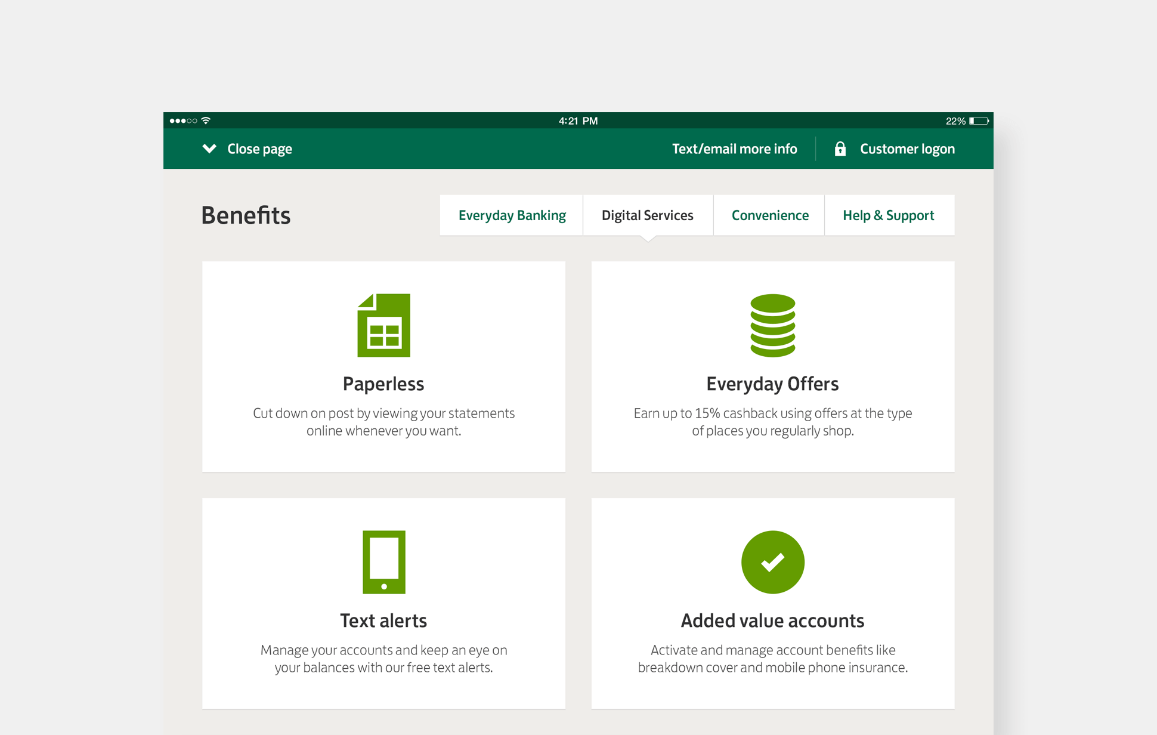1157x735 pixels.
Task: Click the Added value accounts checkmark icon
Action: pos(772,561)
